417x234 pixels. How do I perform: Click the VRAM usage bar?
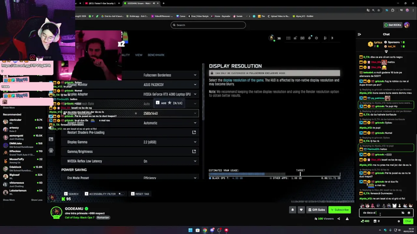[275, 174]
